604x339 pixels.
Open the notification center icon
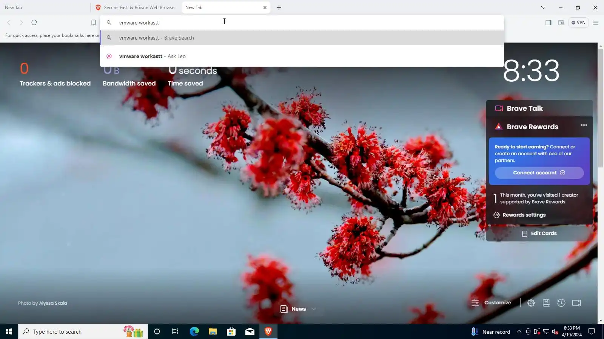tap(592, 331)
